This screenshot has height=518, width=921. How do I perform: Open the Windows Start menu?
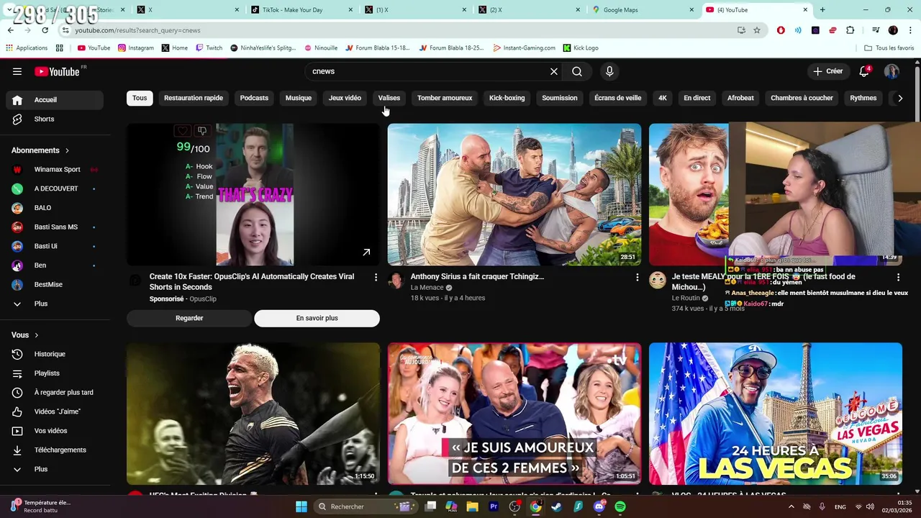[301, 506]
